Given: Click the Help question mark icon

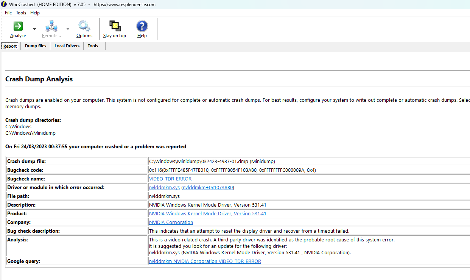Looking at the screenshot, I should click(x=142, y=26).
